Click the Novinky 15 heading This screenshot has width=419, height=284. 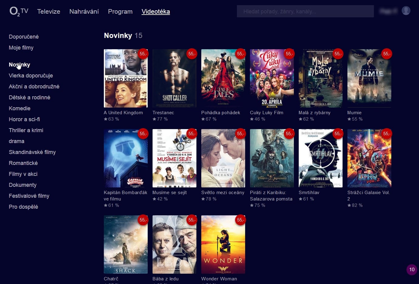click(123, 36)
